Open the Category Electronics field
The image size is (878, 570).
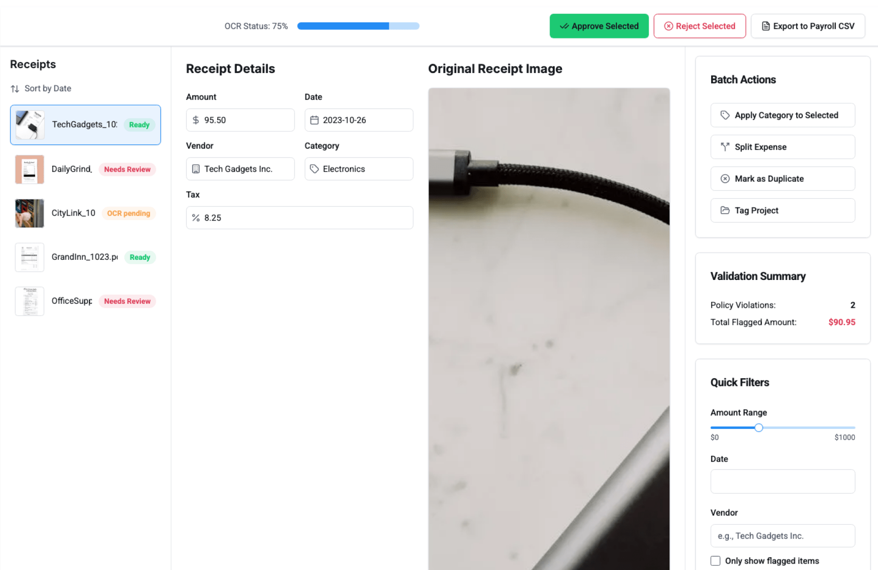coord(359,169)
